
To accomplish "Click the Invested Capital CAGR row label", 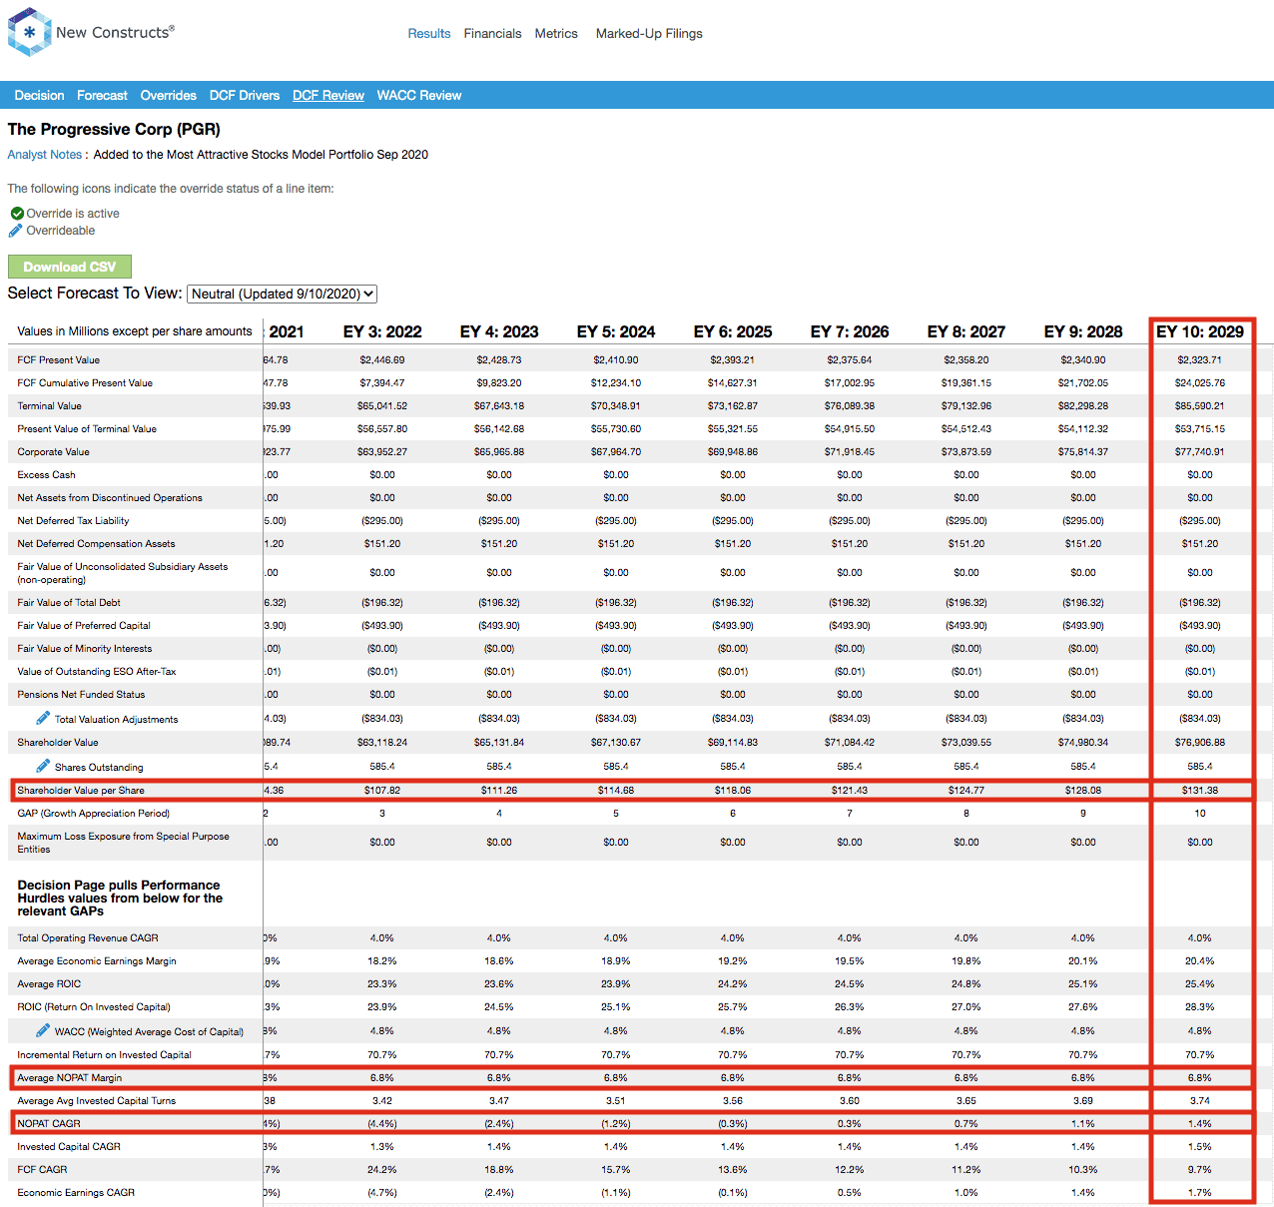I will pos(69,1146).
